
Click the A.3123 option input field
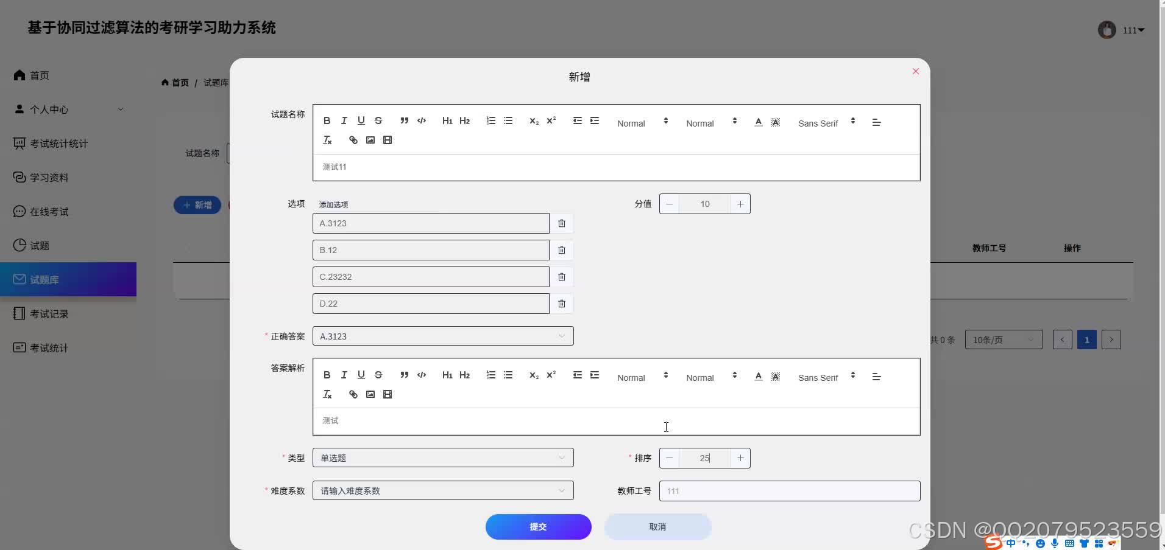431,223
